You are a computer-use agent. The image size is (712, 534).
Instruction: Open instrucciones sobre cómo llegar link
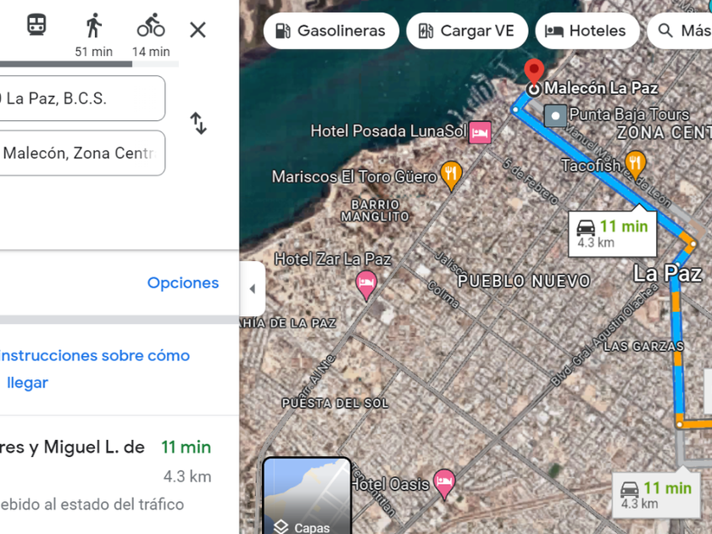(x=94, y=369)
